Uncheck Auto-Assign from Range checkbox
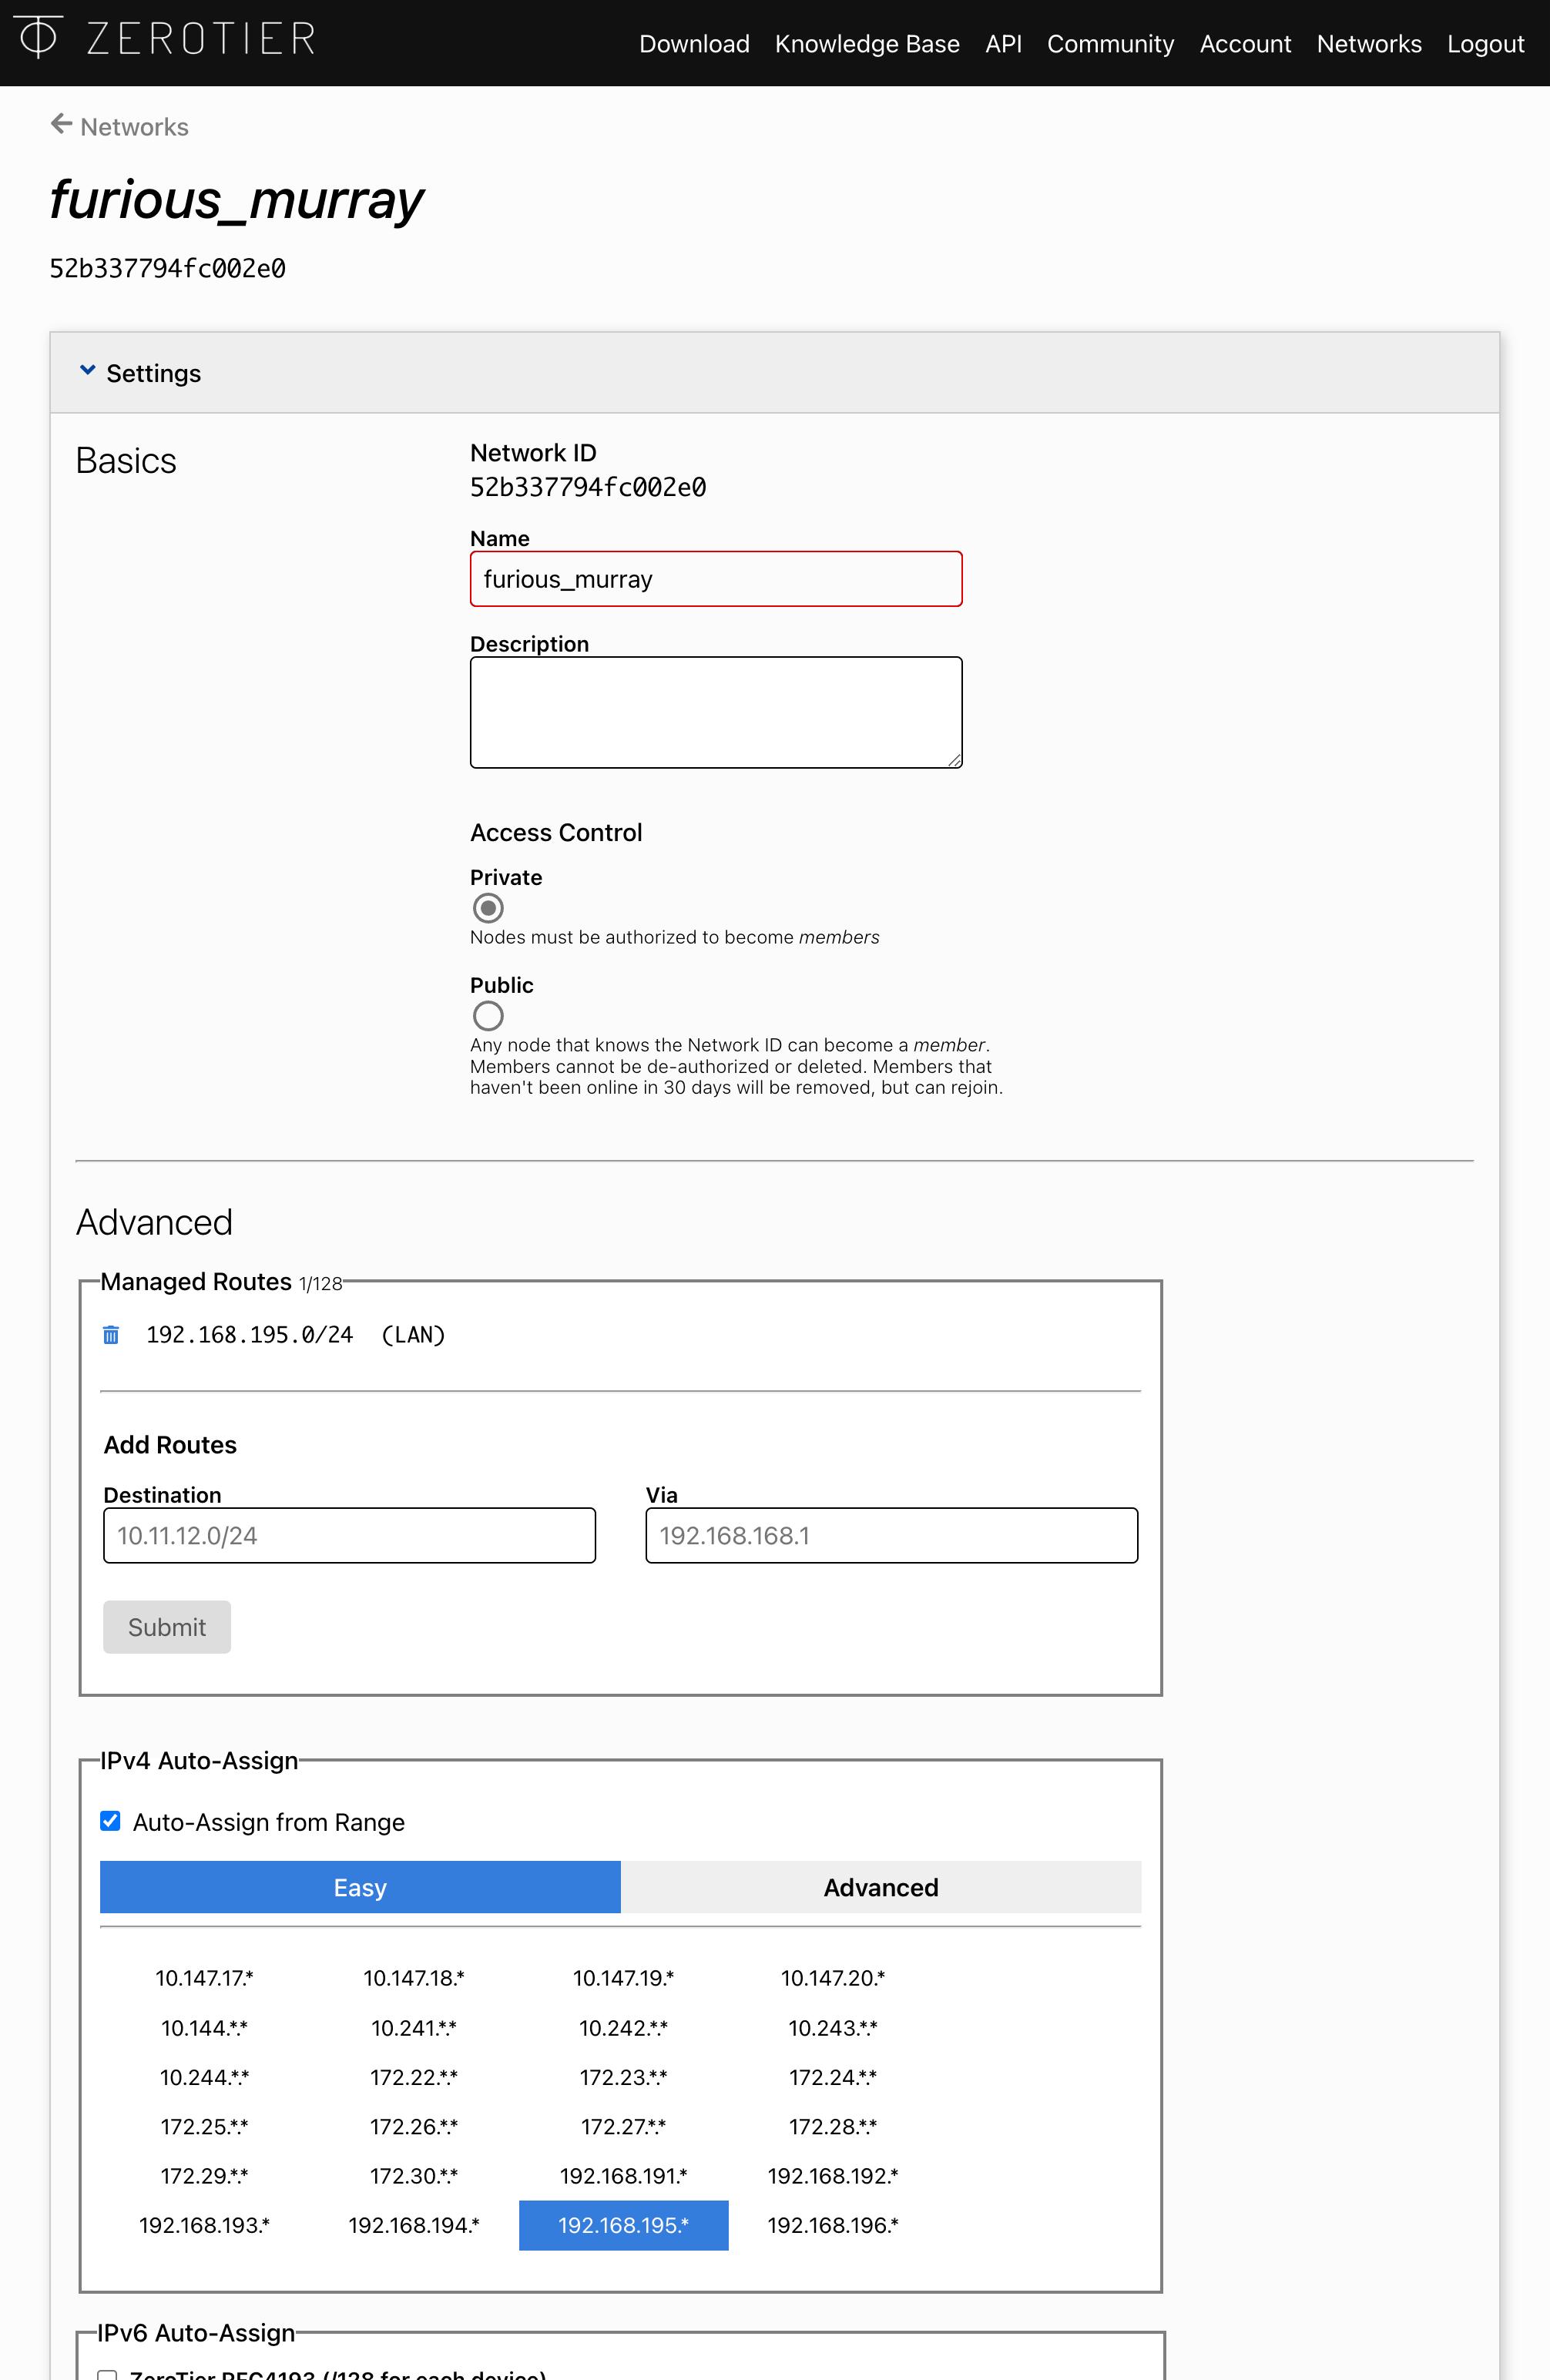1550x2380 pixels. (111, 1821)
